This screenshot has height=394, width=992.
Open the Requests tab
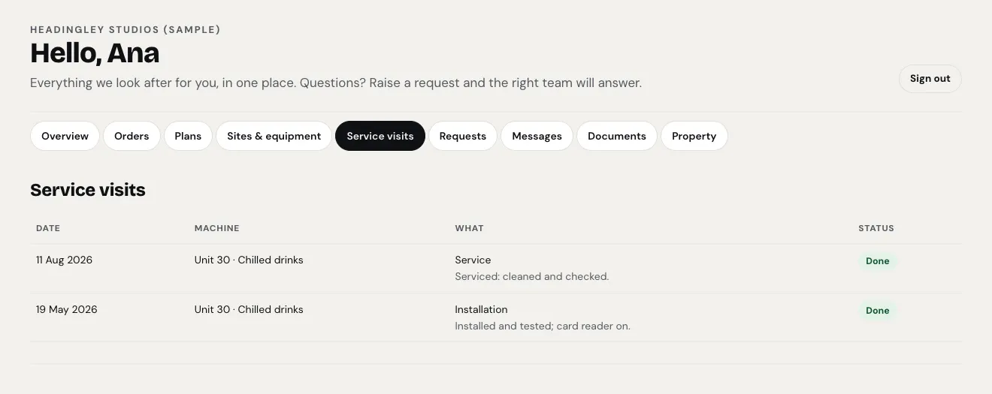tap(463, 136)
